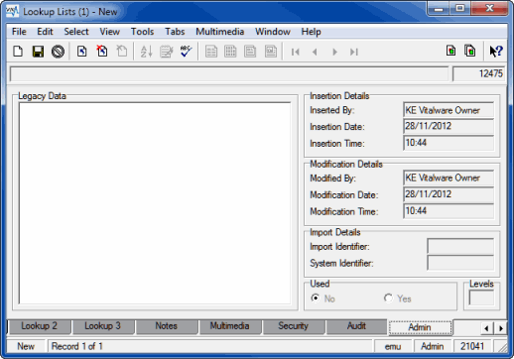
Task: Switch to the Notes tab
Action: pos(167,326)
